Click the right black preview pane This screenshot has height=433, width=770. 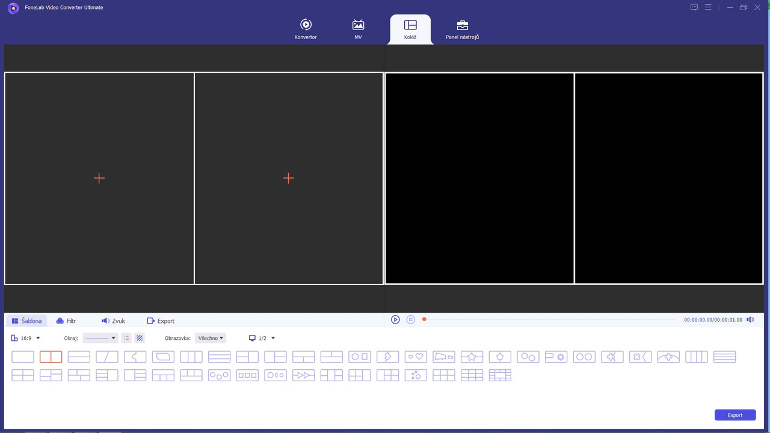coord(669,178)
